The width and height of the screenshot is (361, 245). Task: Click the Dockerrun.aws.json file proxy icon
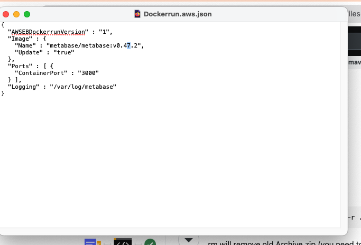[x=137, y=14]
